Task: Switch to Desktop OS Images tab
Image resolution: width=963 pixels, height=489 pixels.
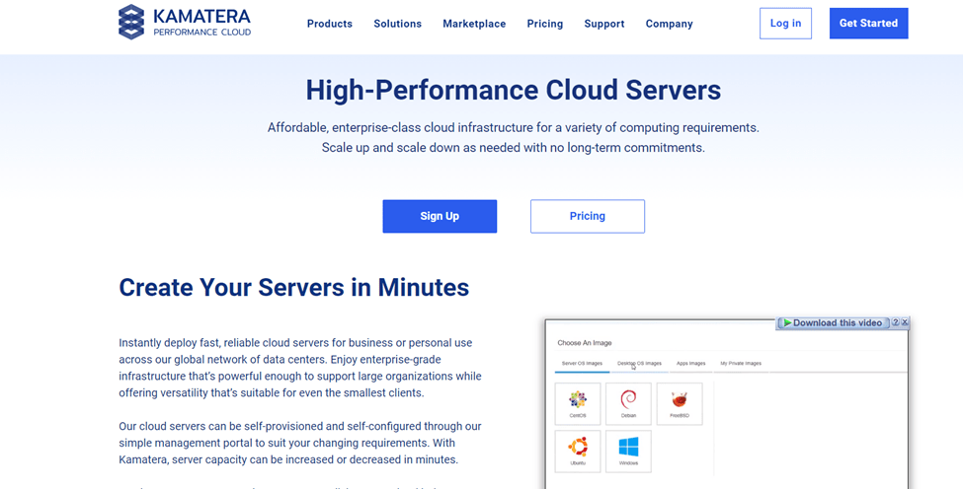Action: (x=639, y=363)
